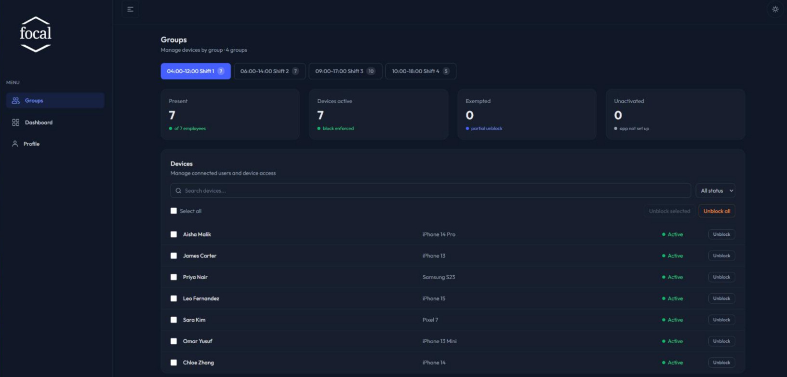Unblock Priya Nair's Samsung S23
787x377 pixels.
click(x=721, y=277)
